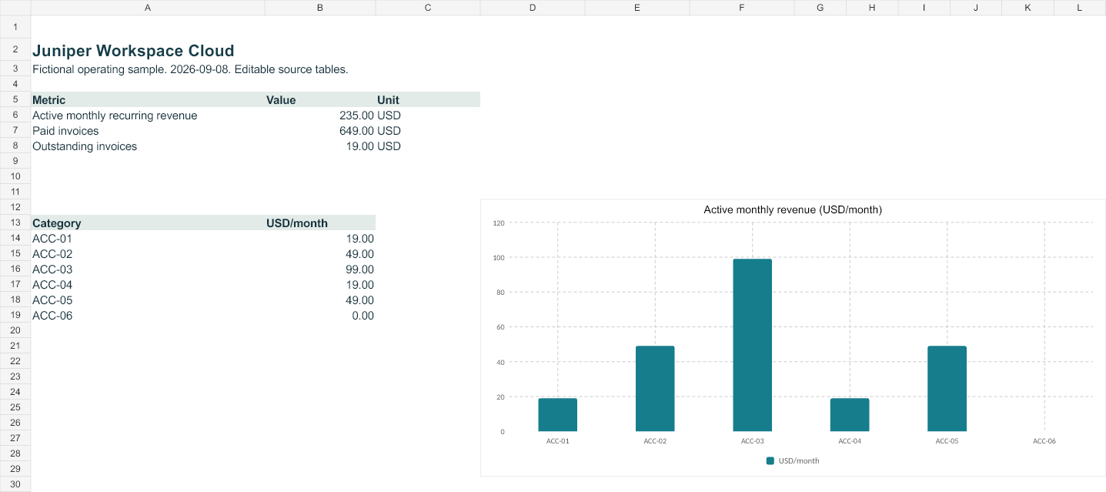Screen dimensions: 1106x492
Task: Click the 'USD/month' legend label
Action: [799, 460]
